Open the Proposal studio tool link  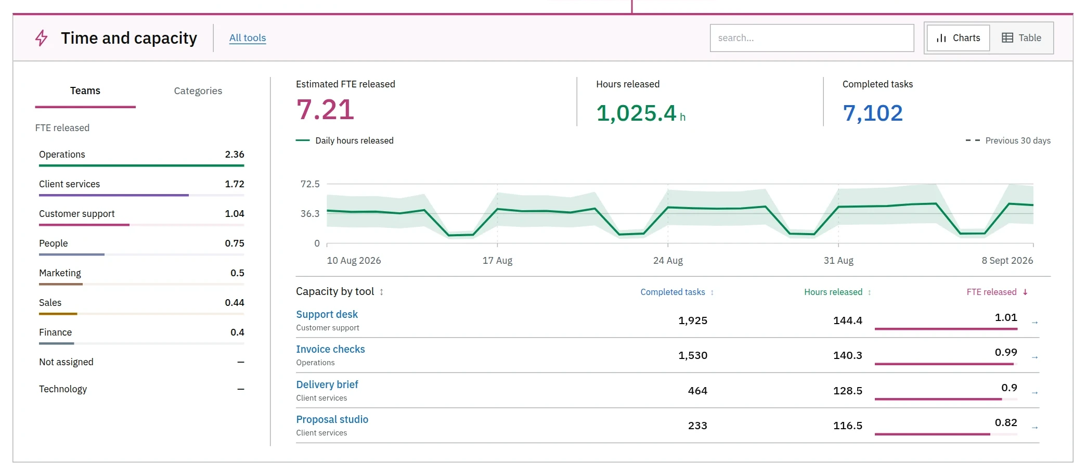(332, 419)
